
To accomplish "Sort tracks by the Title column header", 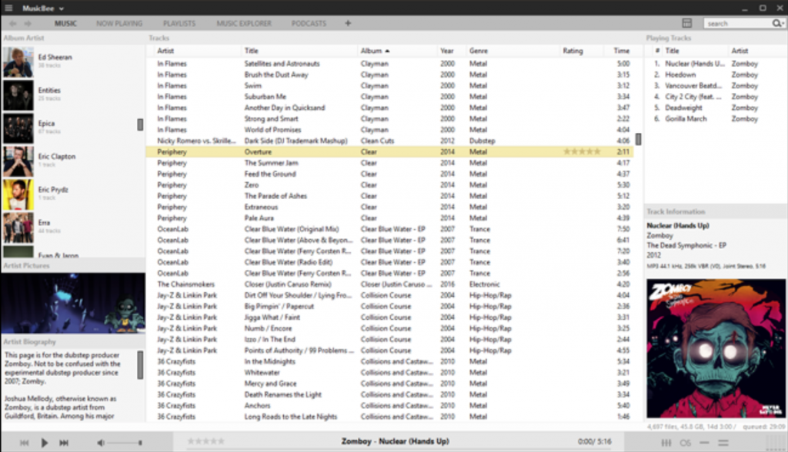I will (252, 51).
